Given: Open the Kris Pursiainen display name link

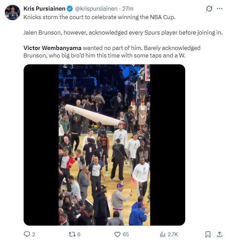Looking at the screenshot, I should point(44,9).
